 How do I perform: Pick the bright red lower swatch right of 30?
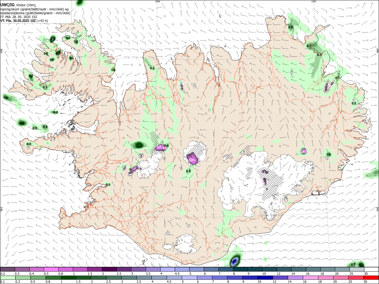click(371, 278)
